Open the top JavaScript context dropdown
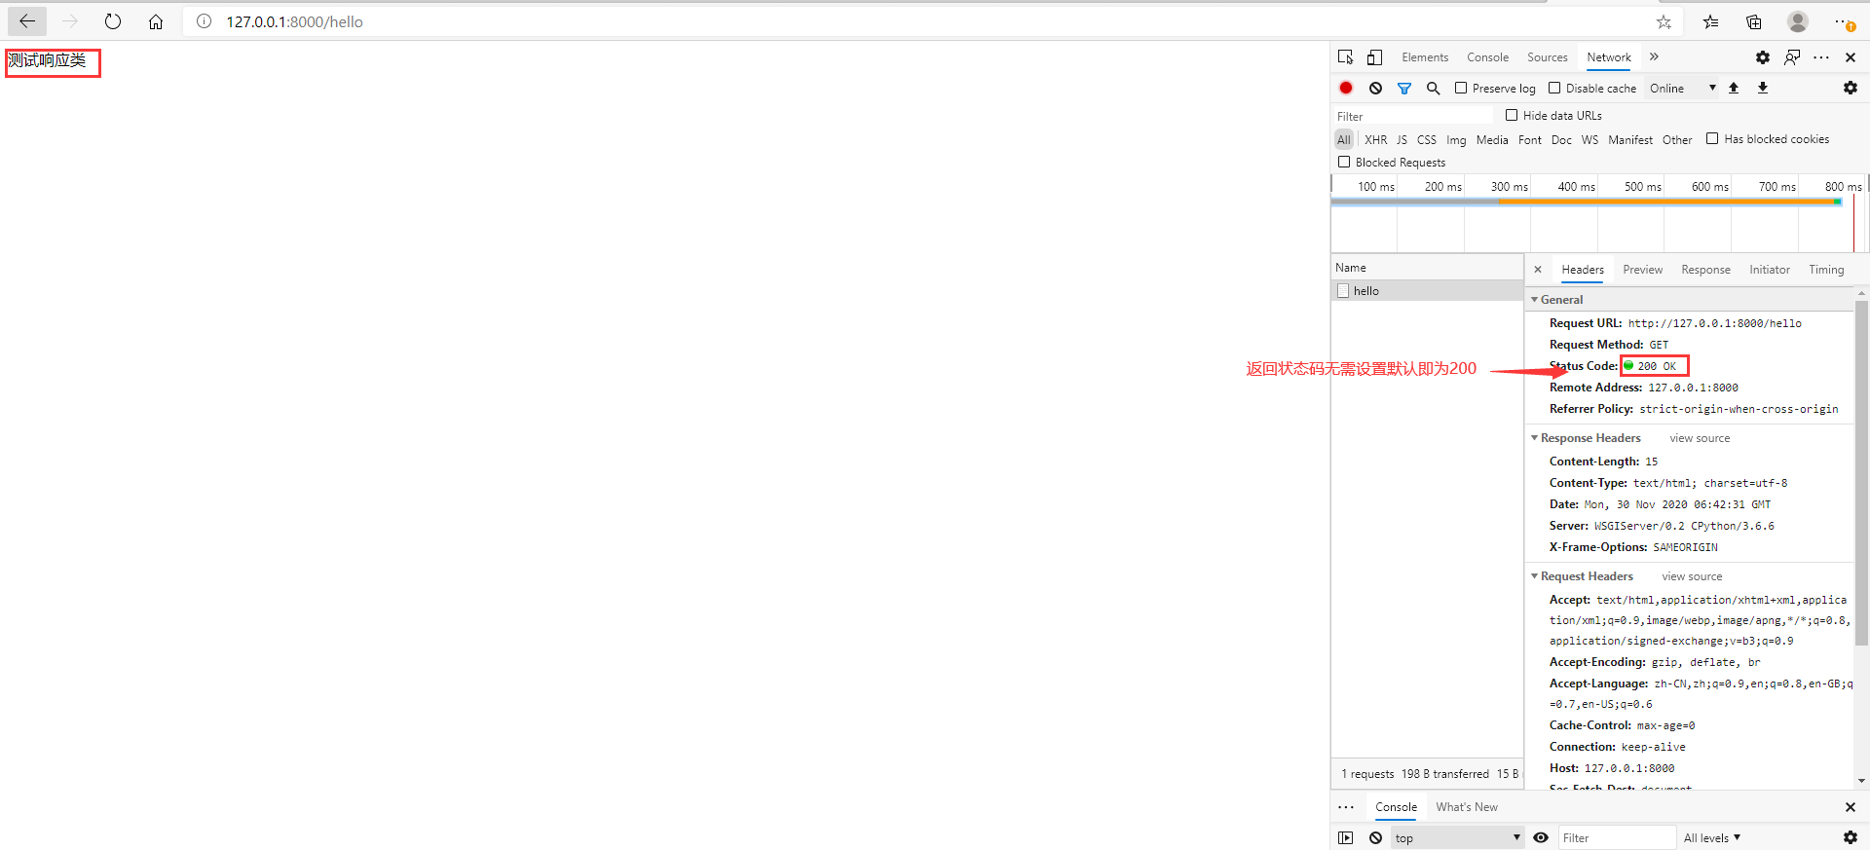Image resolution: width=1870 pixels, height=850 pixels. 1457,837
